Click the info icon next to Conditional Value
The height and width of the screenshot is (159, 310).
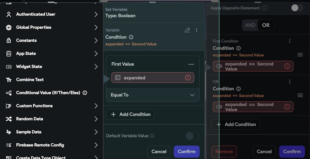click(x=85, y=93)
